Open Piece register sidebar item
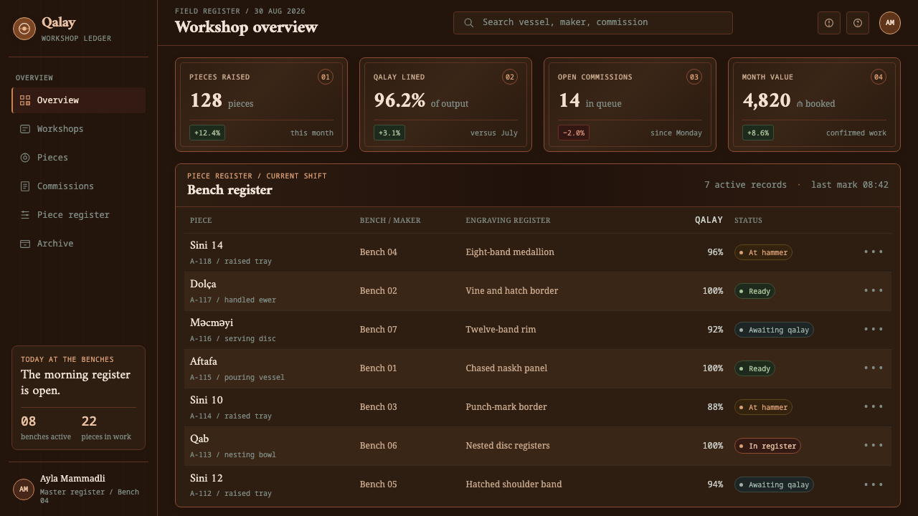Viewport: 918px width, 516px height. [79, 215]
